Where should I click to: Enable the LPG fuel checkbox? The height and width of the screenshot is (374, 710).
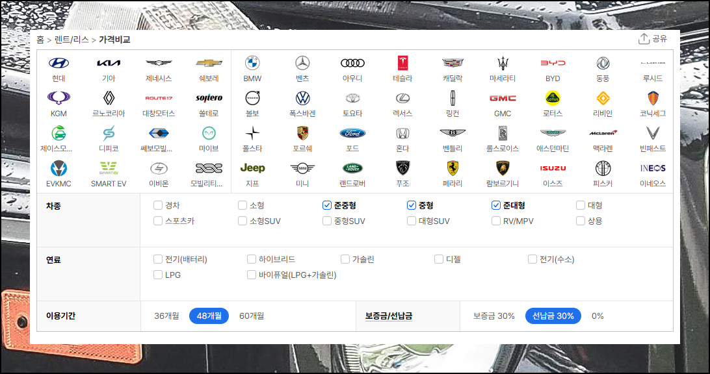158,275
